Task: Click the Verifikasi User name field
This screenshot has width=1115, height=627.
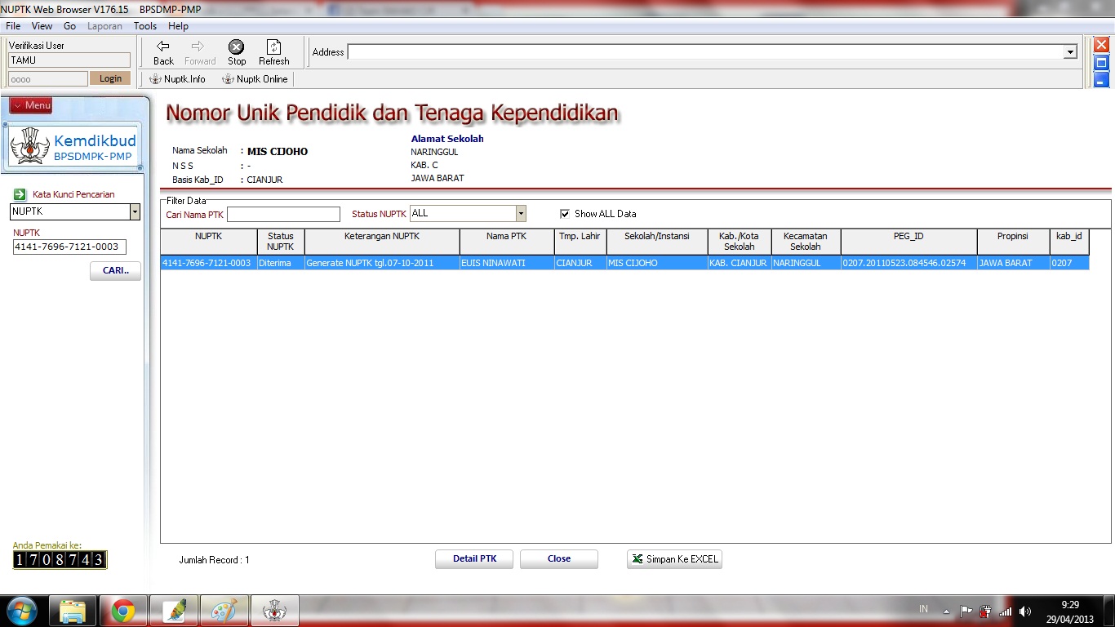Action: [69, 60]
